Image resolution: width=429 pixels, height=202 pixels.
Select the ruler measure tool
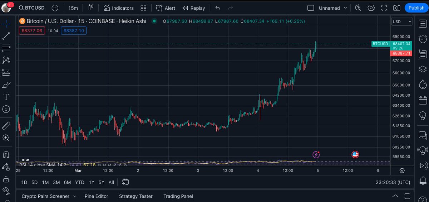(x=6, y=126)
